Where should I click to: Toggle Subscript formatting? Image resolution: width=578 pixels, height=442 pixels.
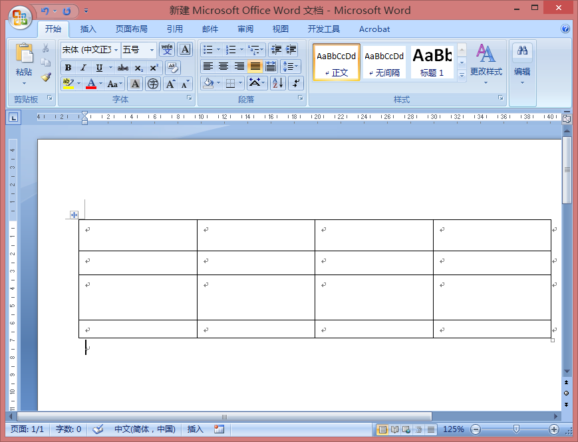(138, 68)
